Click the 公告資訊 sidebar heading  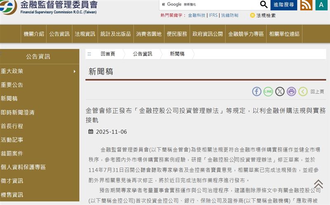38,57
